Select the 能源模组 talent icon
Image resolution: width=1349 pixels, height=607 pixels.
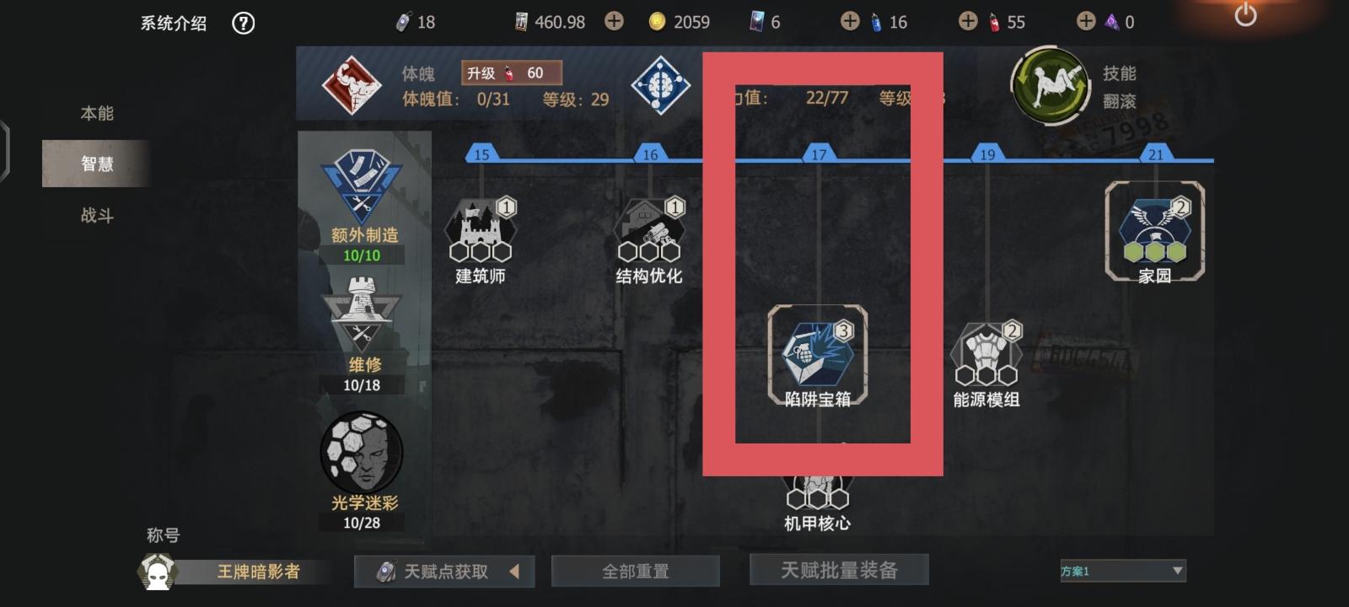[986, 354]
